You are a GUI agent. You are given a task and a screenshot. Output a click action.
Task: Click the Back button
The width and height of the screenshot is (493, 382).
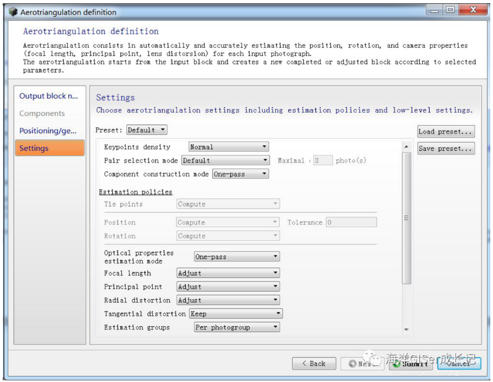(314, 364)
